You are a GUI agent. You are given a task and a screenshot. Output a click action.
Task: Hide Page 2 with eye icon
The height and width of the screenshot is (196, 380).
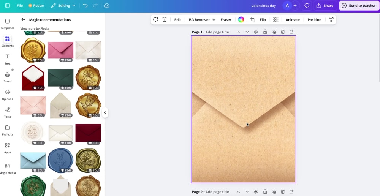click(256, 192)
